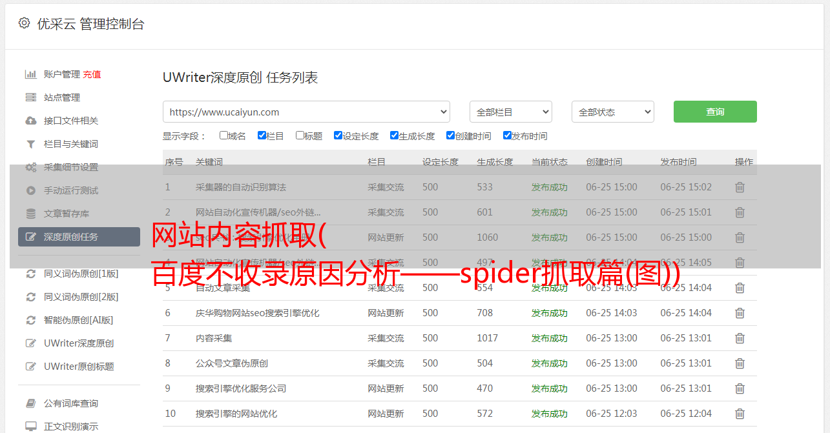The image size is (830, 433).
Task: Open 账户管理 bar chart icon
Action: [x=30, y=74]
